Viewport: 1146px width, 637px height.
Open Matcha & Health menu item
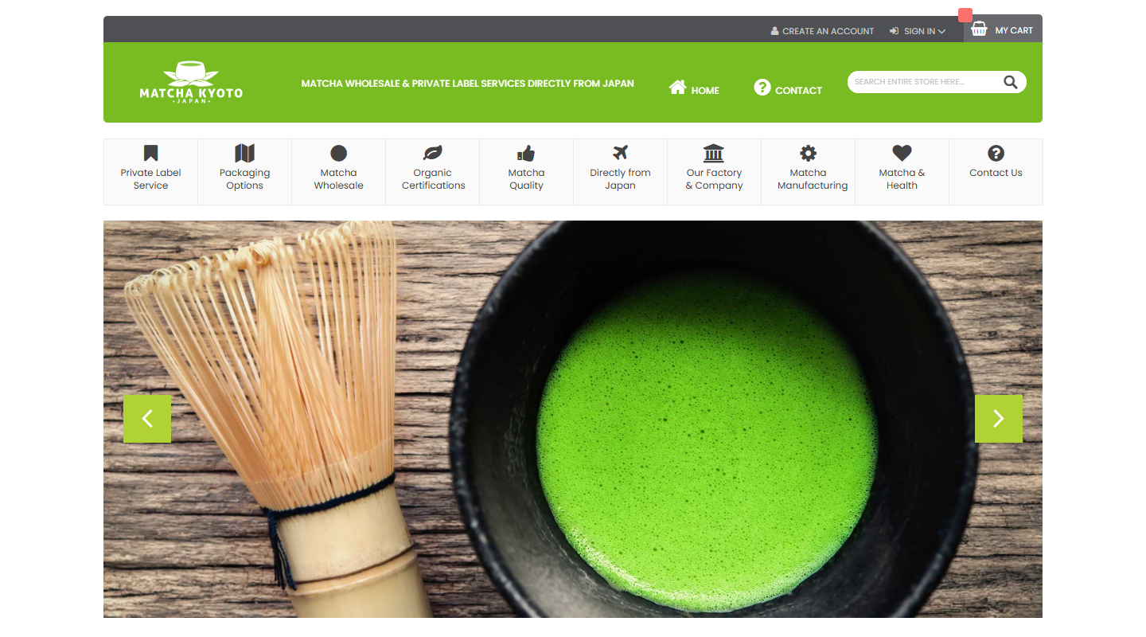(902, 172)
